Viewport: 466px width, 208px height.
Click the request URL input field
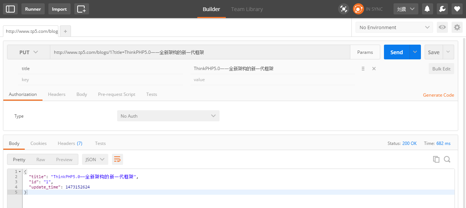[x=200, y=52]
